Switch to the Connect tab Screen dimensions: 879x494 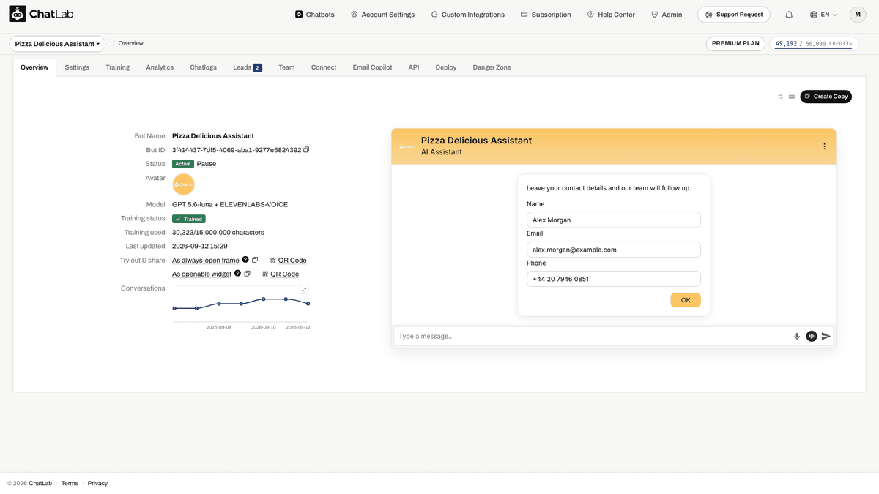point(324,67)
